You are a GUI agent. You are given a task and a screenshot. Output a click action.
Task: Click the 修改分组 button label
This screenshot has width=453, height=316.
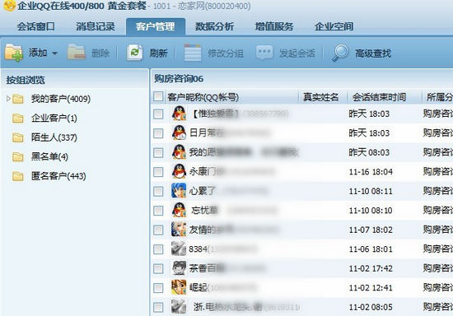tap(226, 53)
